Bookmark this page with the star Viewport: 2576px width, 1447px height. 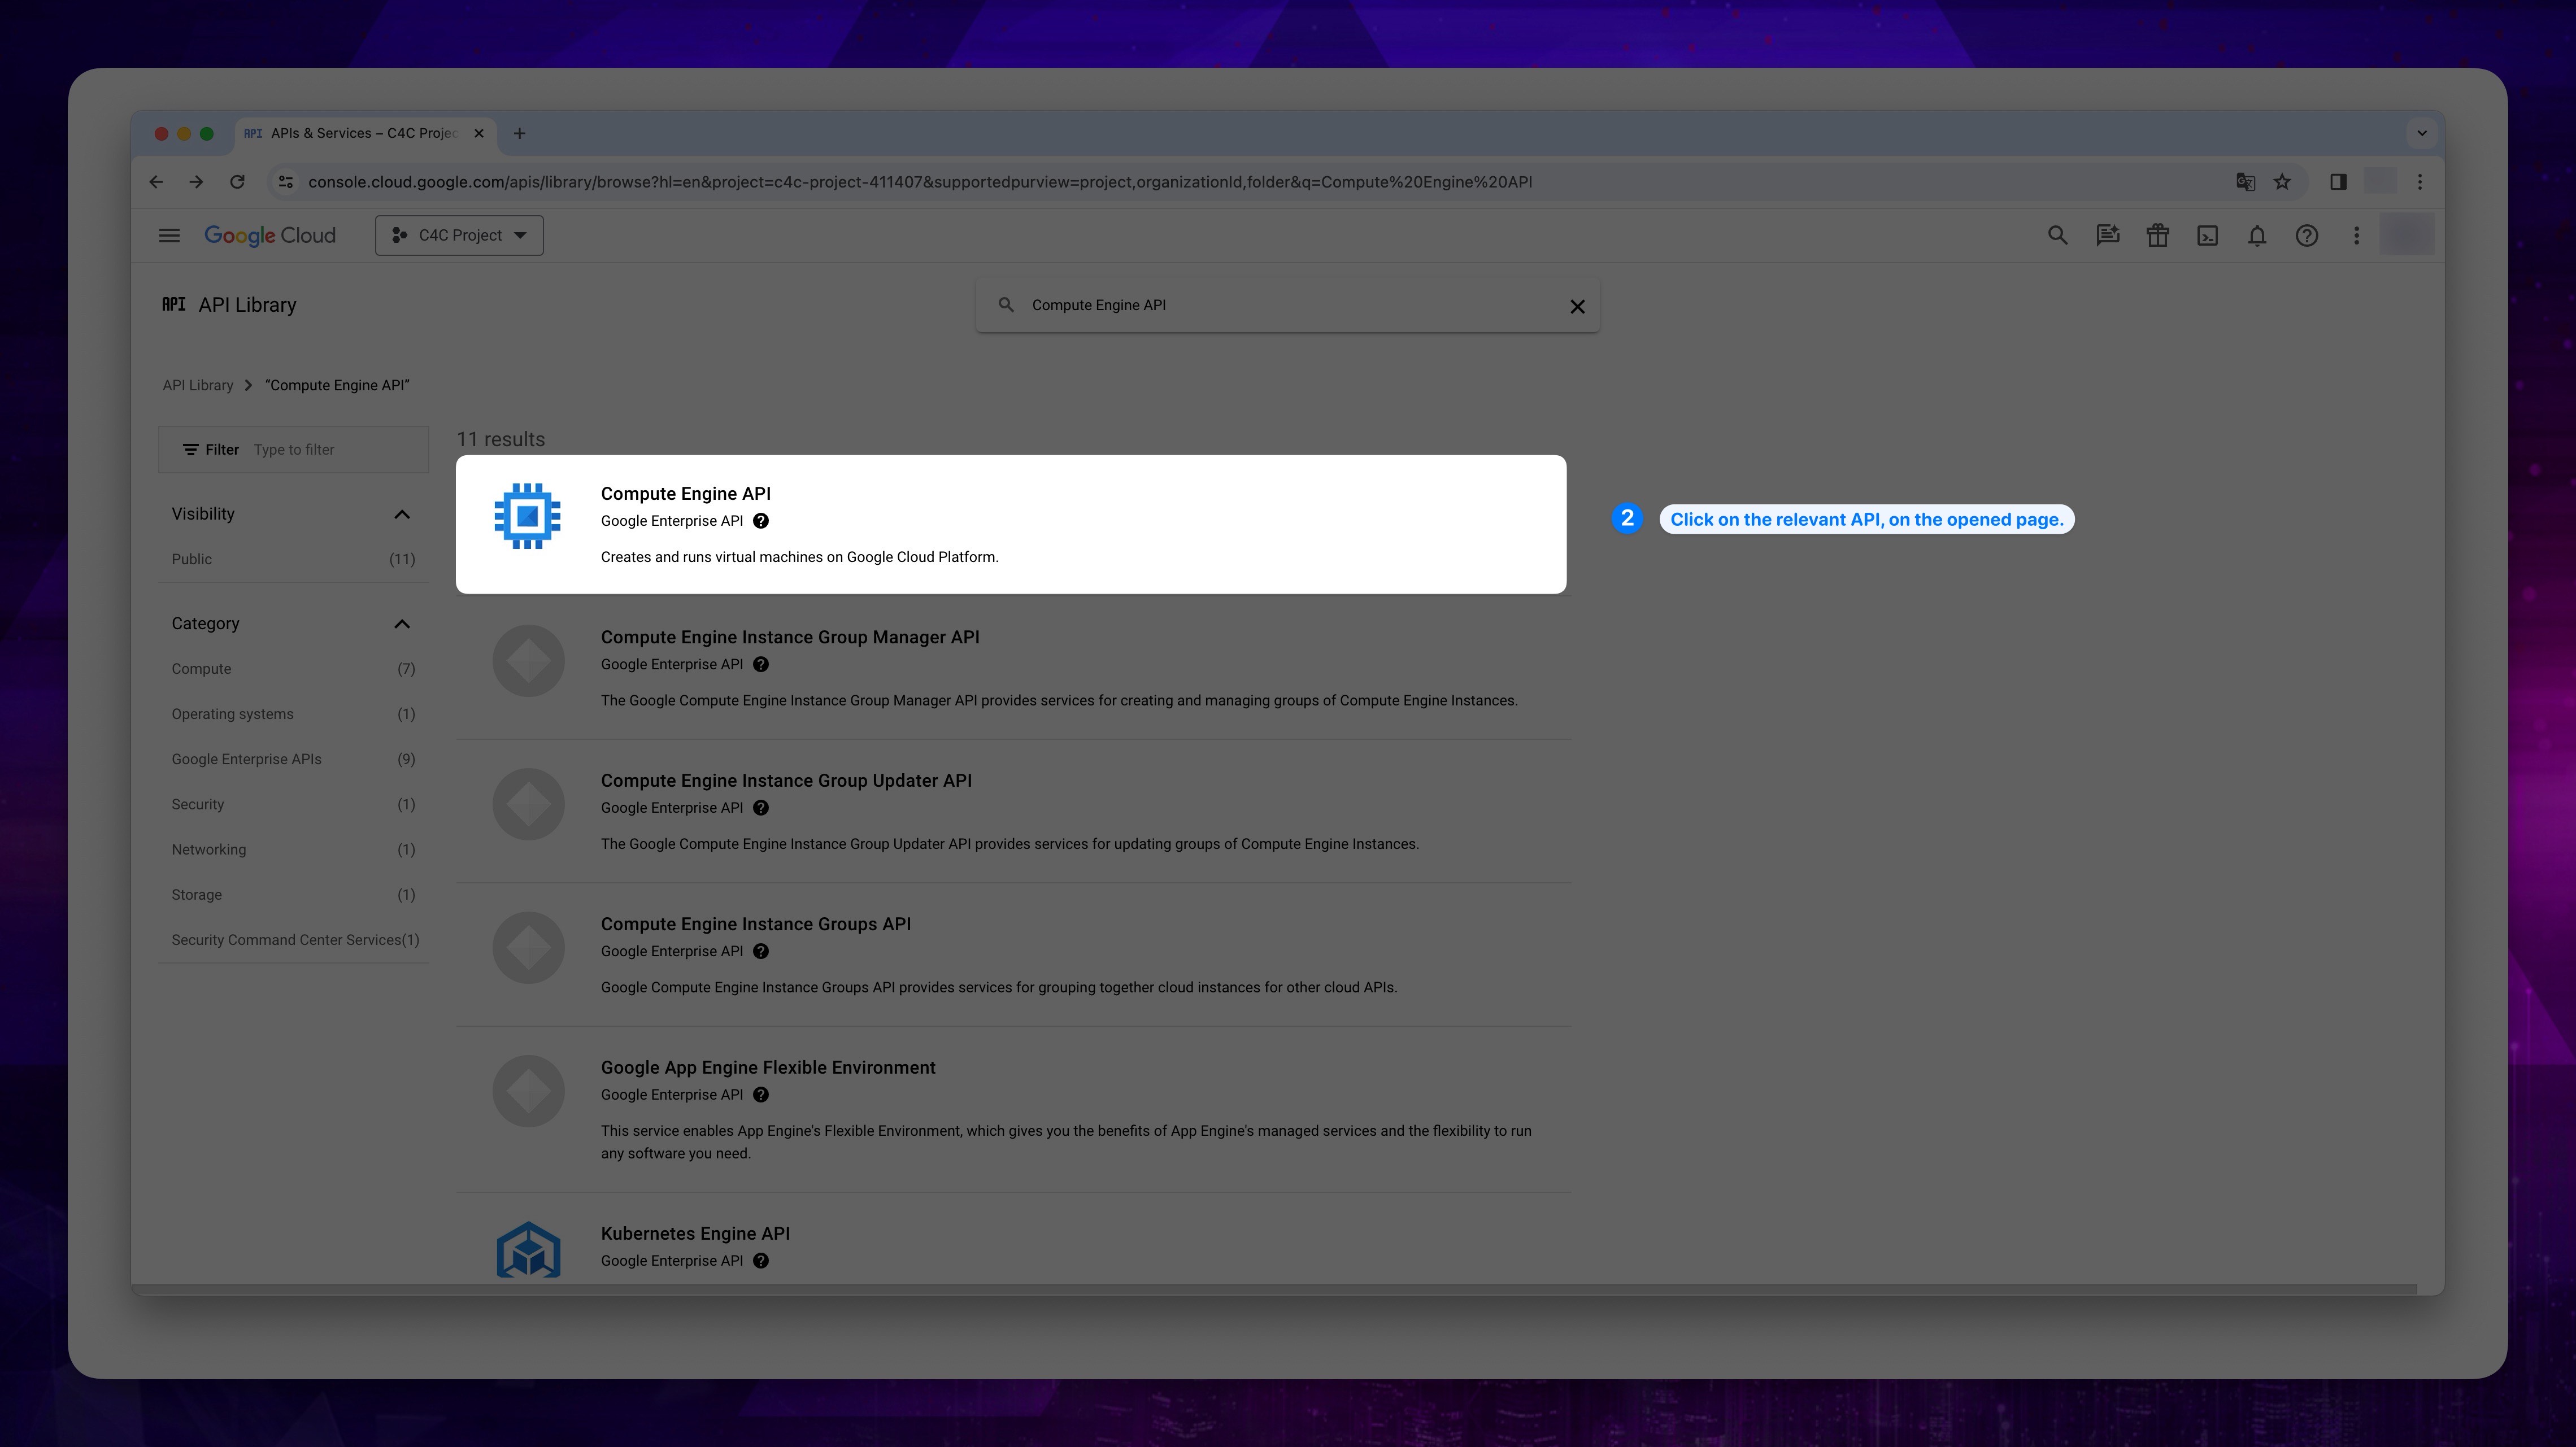tap(2282, 182)
